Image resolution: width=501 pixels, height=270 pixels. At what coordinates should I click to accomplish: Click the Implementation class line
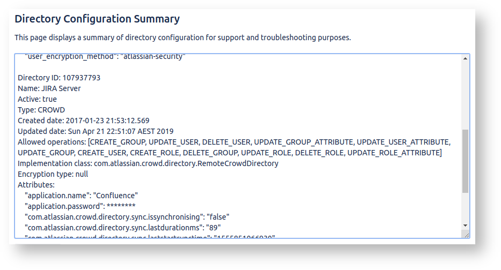click(x=148, y=163)
